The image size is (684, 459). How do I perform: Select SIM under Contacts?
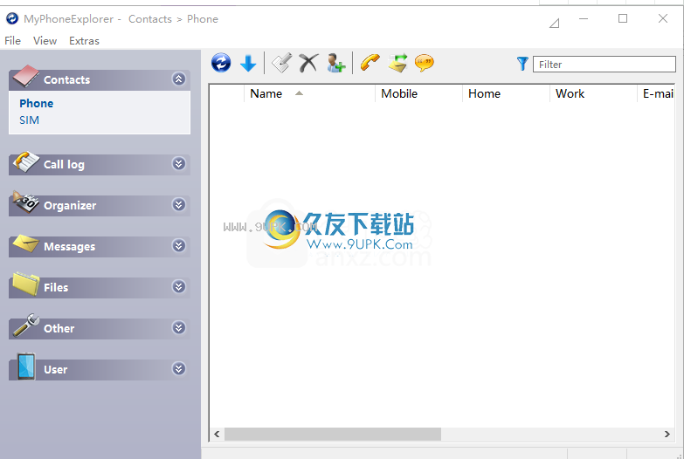[29, 120]
